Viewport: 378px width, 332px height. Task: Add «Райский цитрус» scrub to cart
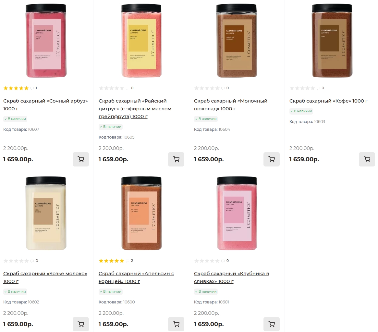(176, 159)
